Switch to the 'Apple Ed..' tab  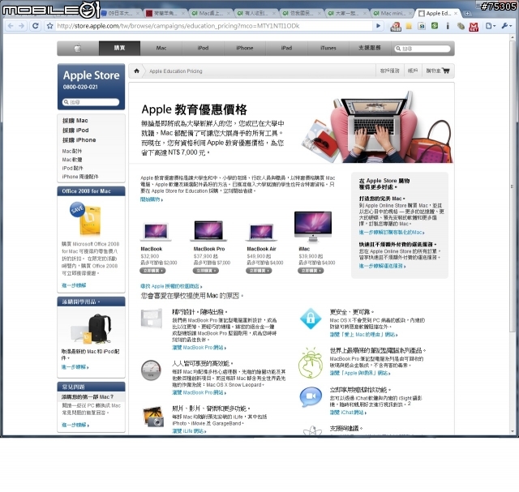point(438,13)
